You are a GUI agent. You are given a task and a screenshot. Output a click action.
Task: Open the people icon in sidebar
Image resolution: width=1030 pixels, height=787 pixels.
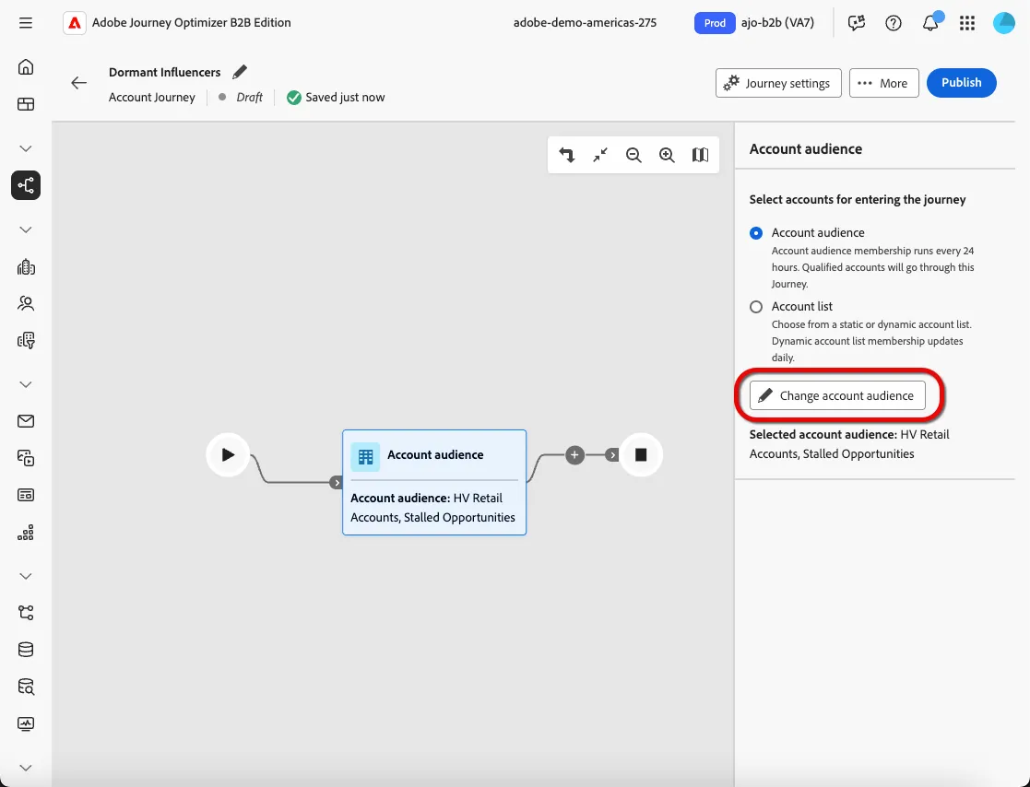click(x=26, y=303)
